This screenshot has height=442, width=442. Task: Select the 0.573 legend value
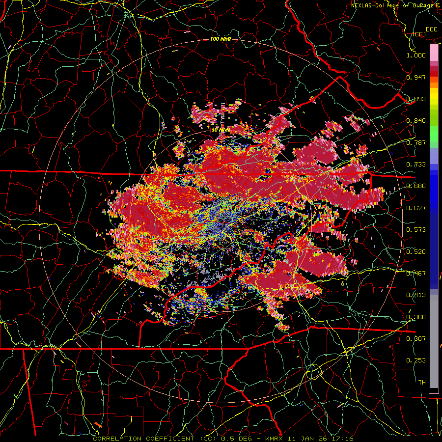pos(416,230)
